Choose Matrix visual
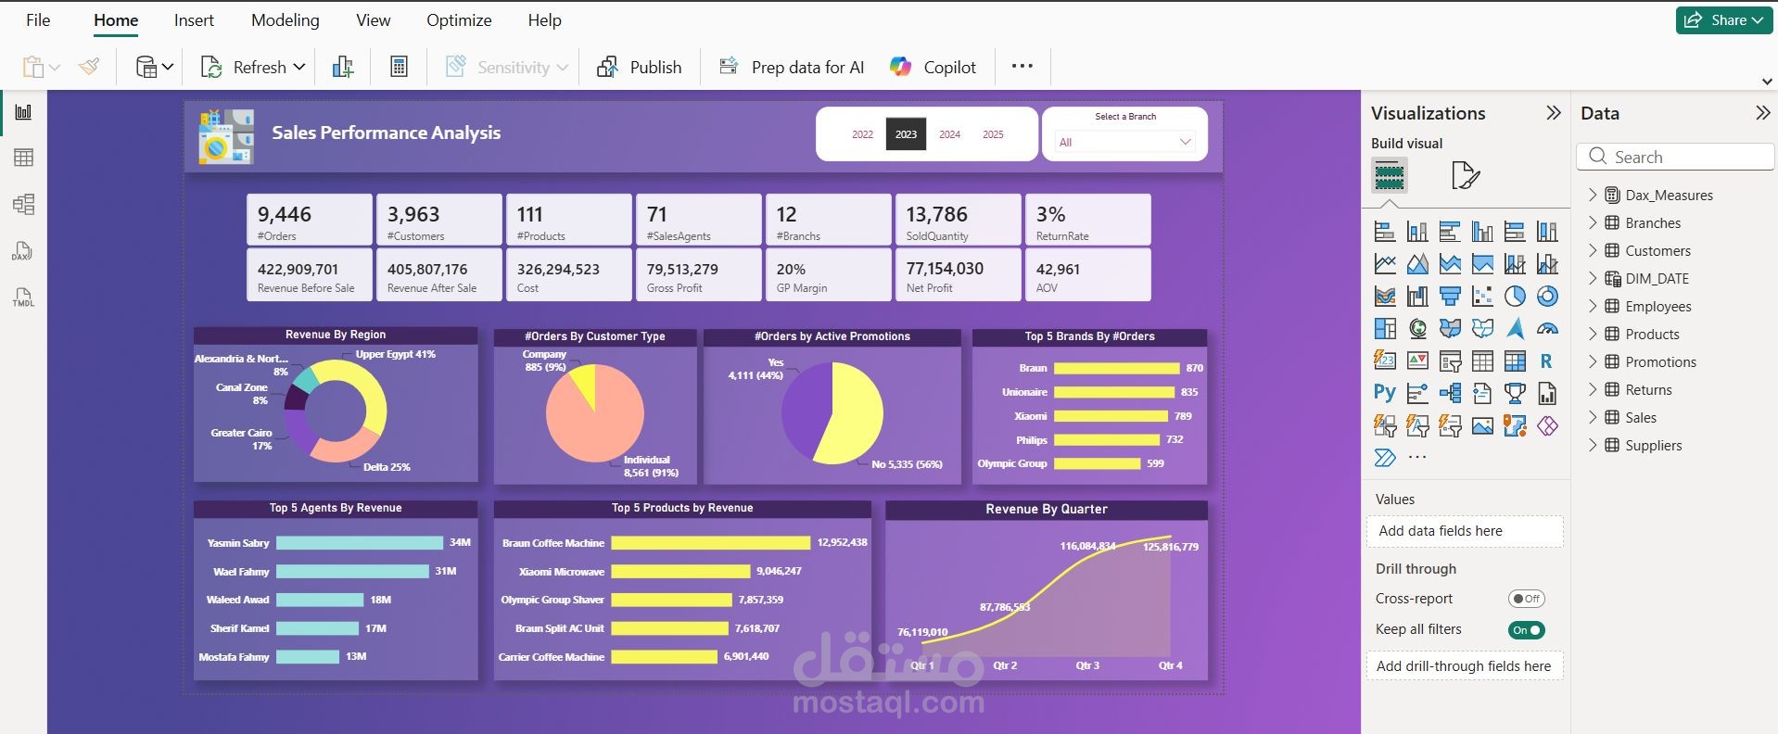The width and height of the screenshot is (1778, 734). (1515, 361)
